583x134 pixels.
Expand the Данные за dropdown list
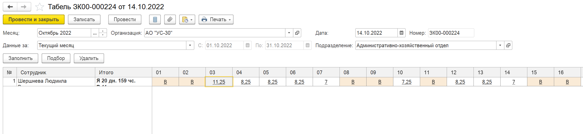coord(190,45)
